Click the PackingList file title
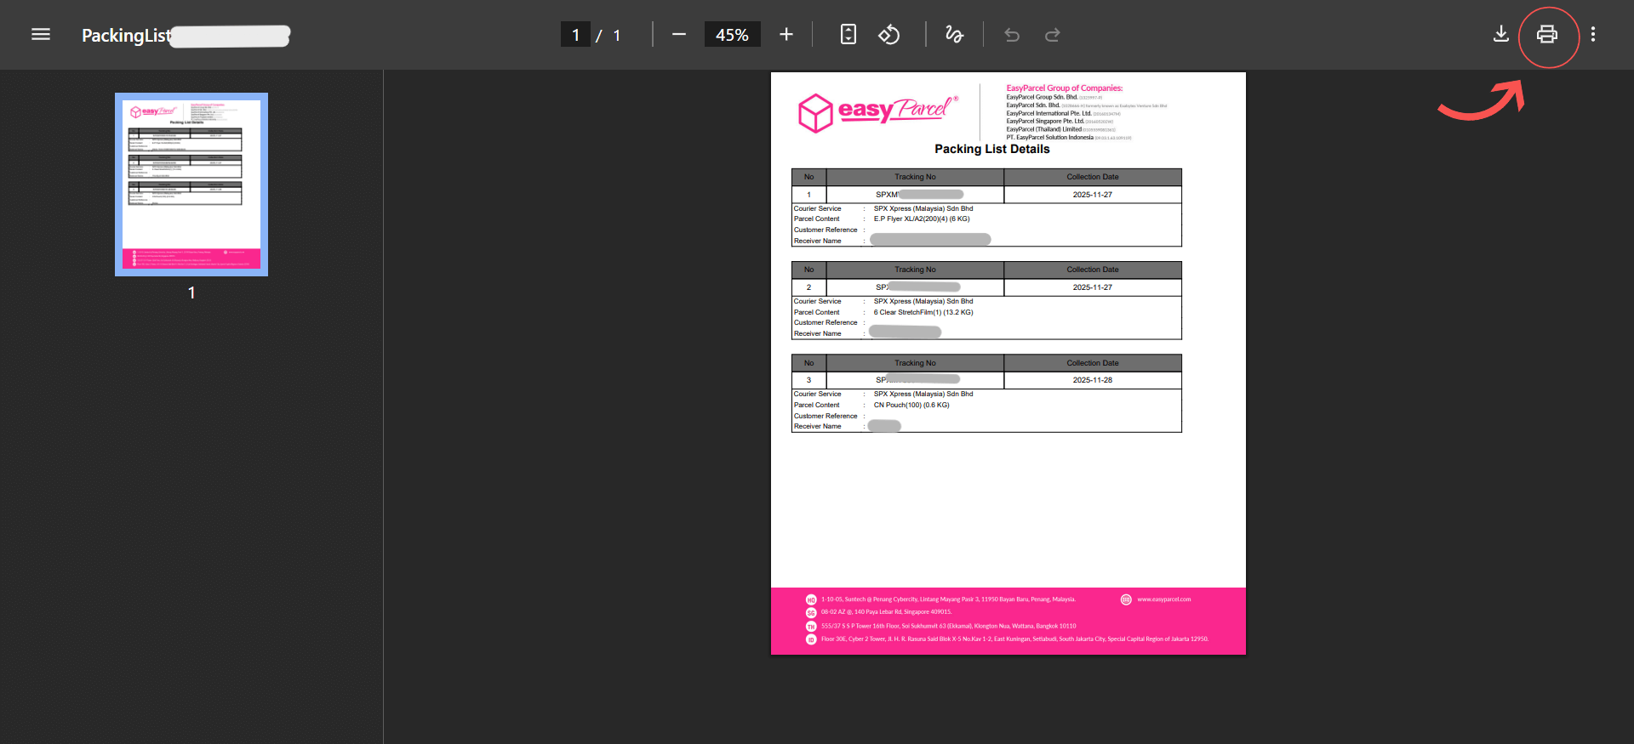The width and height of the screenshot is (1634, 744). [126, 36]
